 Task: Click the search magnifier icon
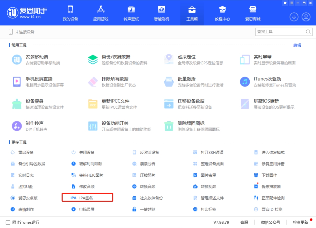308,32
